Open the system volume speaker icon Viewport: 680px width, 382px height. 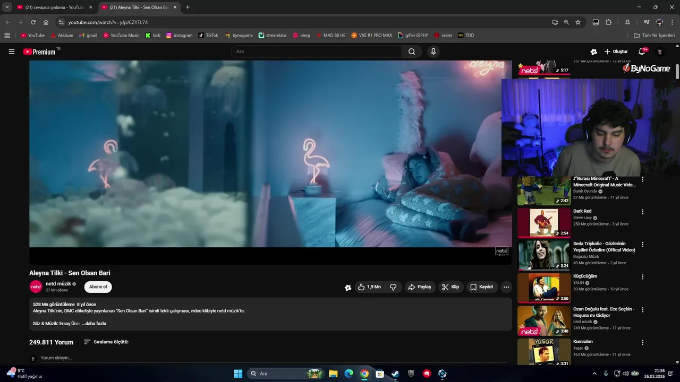click(625, 374)
